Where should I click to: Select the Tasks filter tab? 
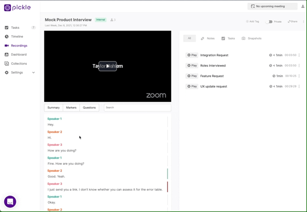[228, 39]
